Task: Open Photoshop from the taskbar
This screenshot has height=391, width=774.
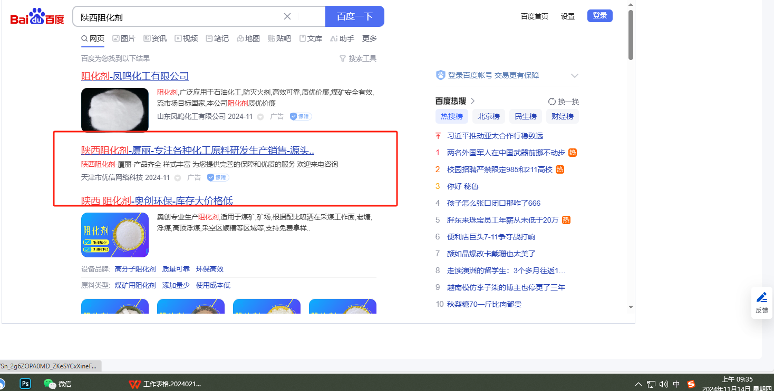Action: (x=25, y=384)
